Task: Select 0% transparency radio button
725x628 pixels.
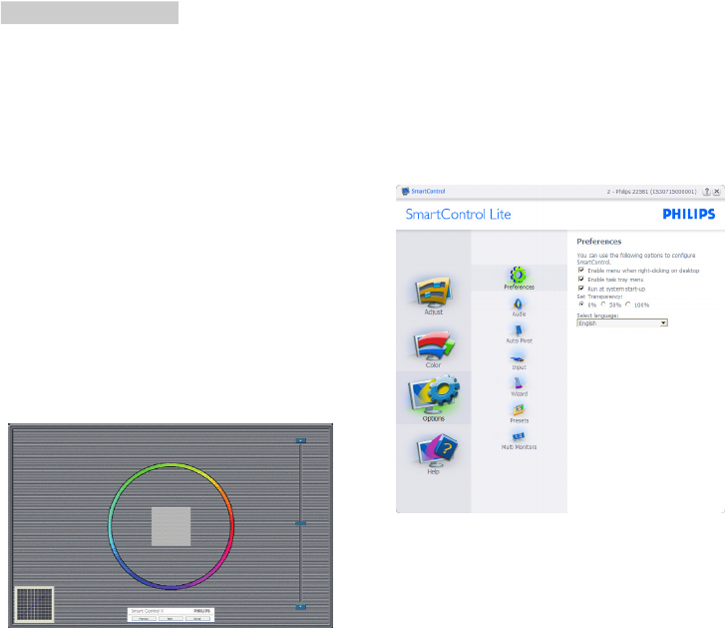Action: [581, 305]
